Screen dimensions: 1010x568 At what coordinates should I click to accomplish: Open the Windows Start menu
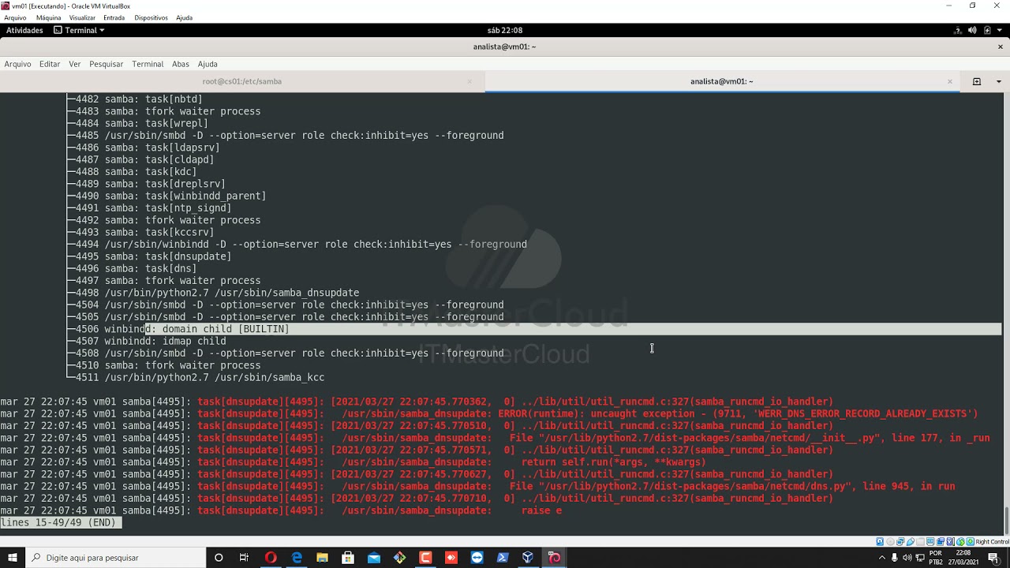[x=13, y=558]
